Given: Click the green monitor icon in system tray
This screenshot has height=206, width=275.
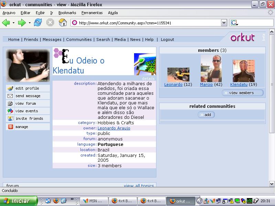Looking at the screenshot, I should click(x=237, y=201).
